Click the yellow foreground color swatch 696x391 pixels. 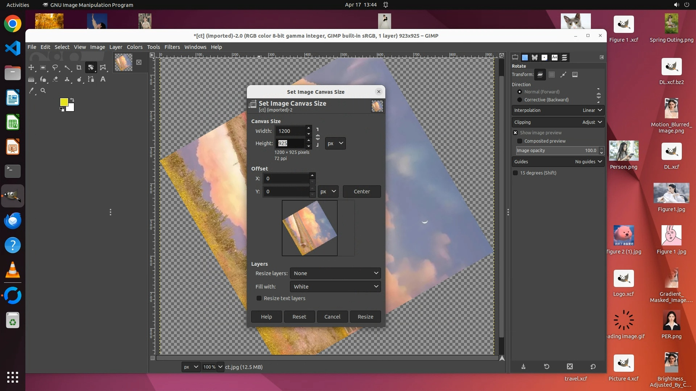coord(64,102)
